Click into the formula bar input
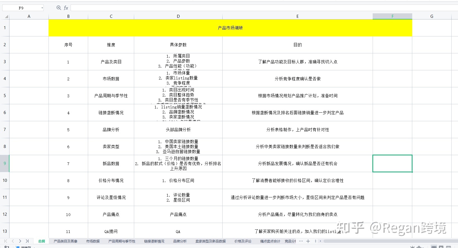 tap(264, 8)
